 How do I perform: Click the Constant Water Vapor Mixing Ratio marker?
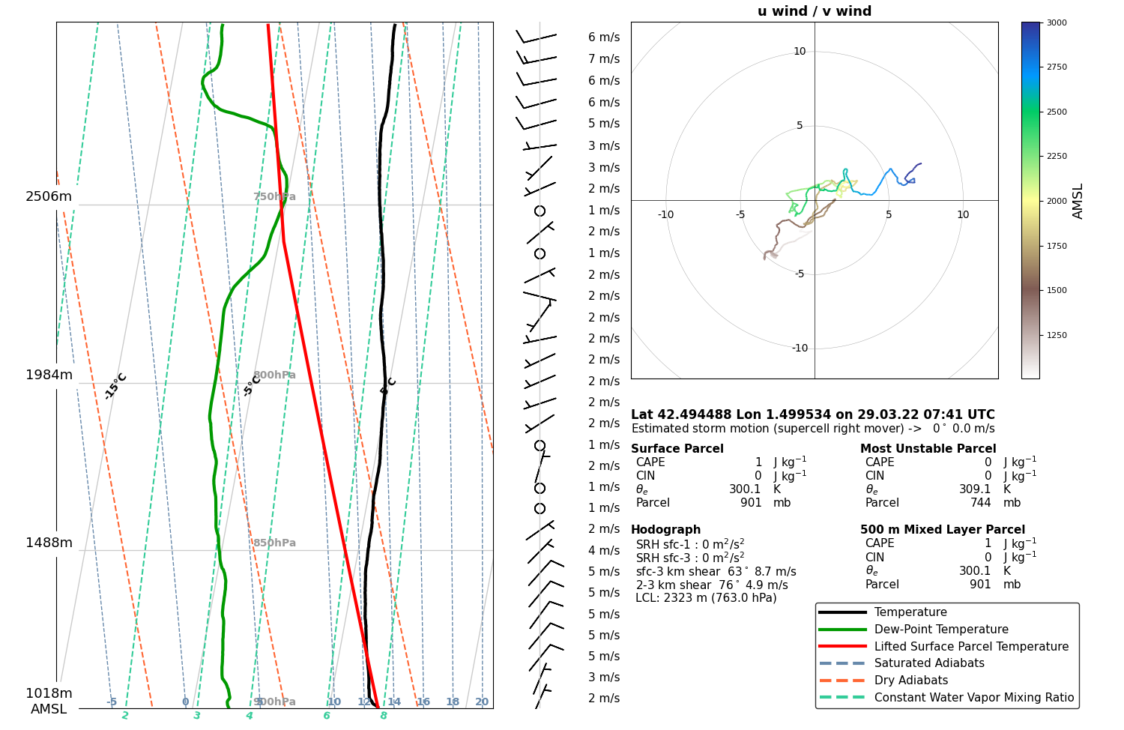(842, 698)
